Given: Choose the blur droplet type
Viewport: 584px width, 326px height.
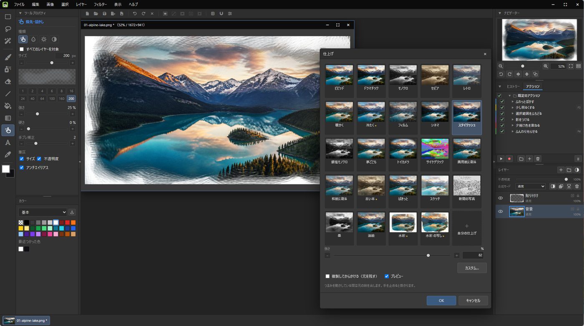Looking at the screenshot, I should pyautogui.click(x=33, y=39).
